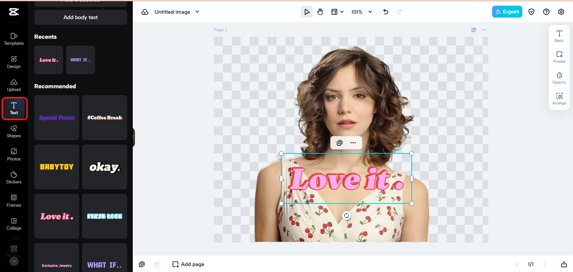Click the Export button

tap(507, 11)
